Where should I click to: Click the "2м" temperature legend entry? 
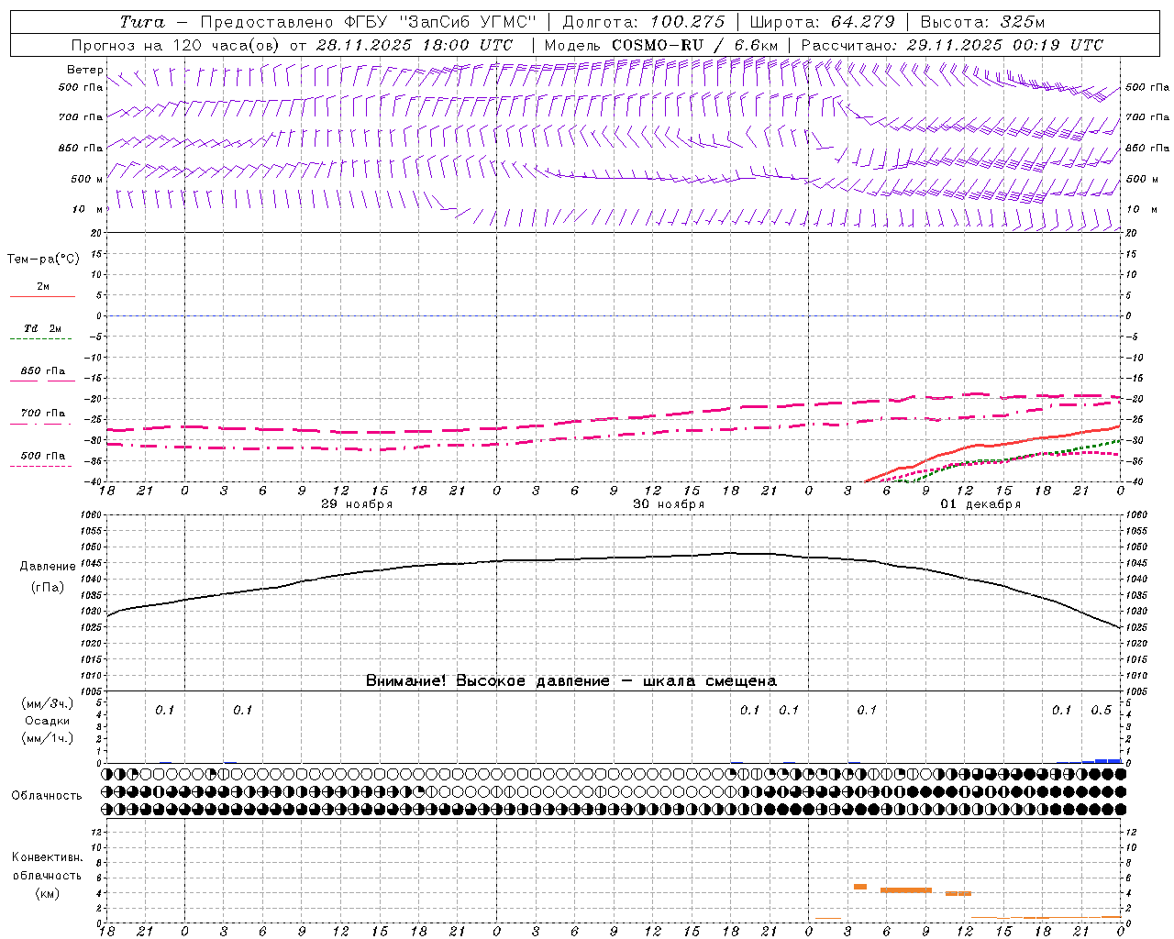43,287
